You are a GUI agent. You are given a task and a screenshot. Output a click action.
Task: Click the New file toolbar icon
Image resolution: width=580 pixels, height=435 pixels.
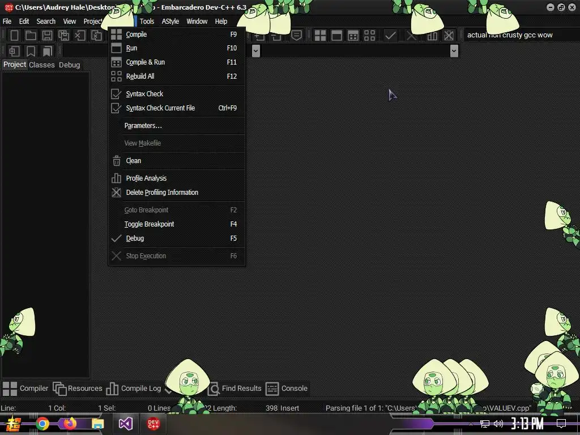(14, 36)
